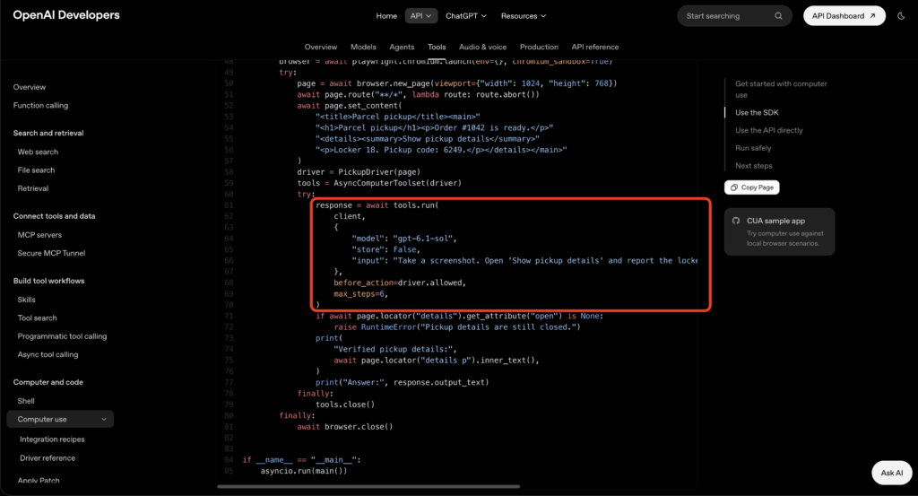Screen dimensions: 918x496
Task: Click the OpenAI Developers logo
Action: [66, 15]
